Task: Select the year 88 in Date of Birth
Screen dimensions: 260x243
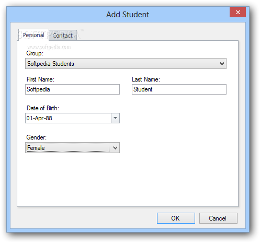Action: (49, 118)
